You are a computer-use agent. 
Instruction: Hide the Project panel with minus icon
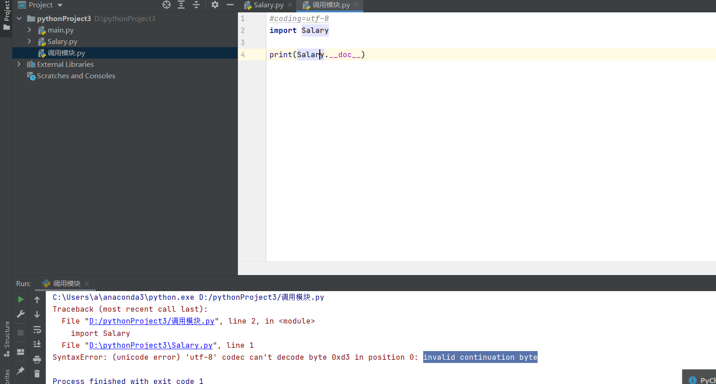(x=230, y=5)
